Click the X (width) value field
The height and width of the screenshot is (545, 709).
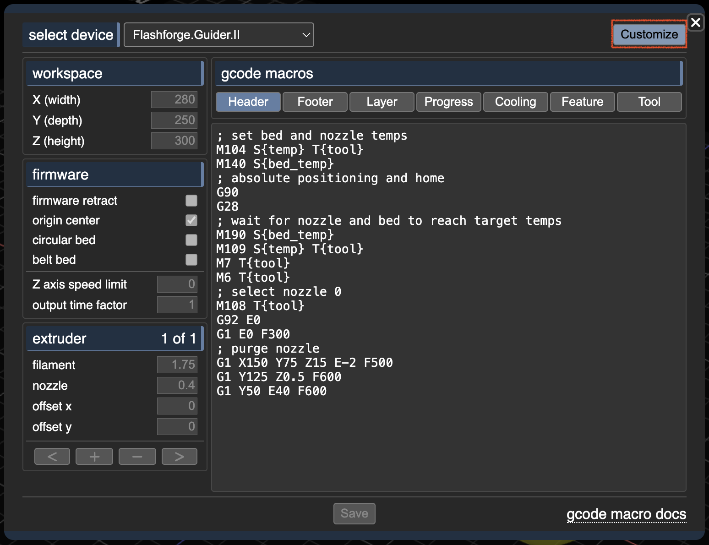(x=175, y=99)
